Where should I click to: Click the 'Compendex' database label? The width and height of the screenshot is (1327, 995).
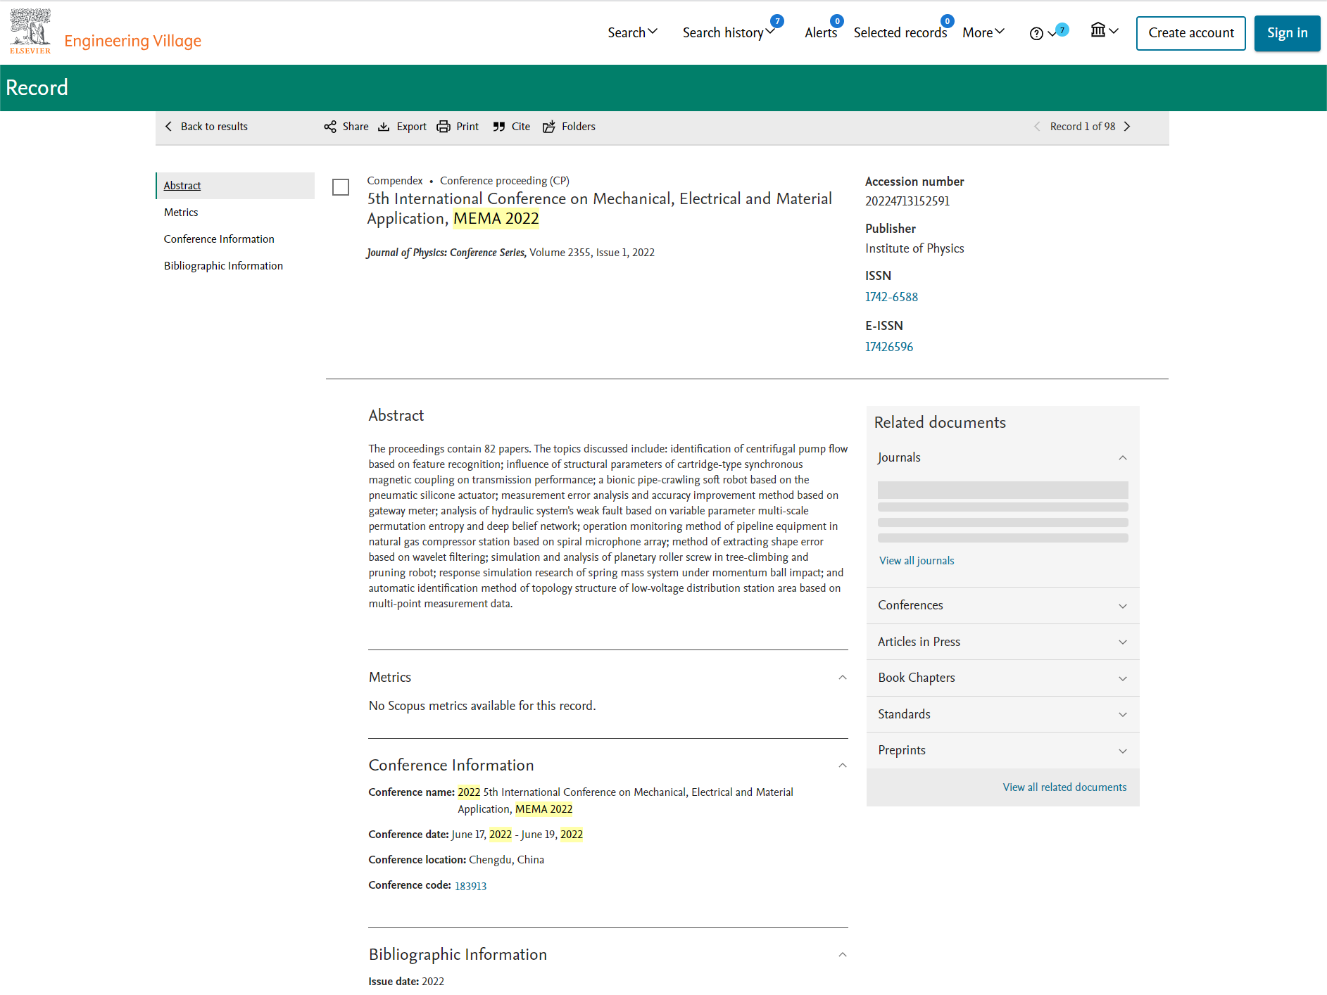(395, 181)
